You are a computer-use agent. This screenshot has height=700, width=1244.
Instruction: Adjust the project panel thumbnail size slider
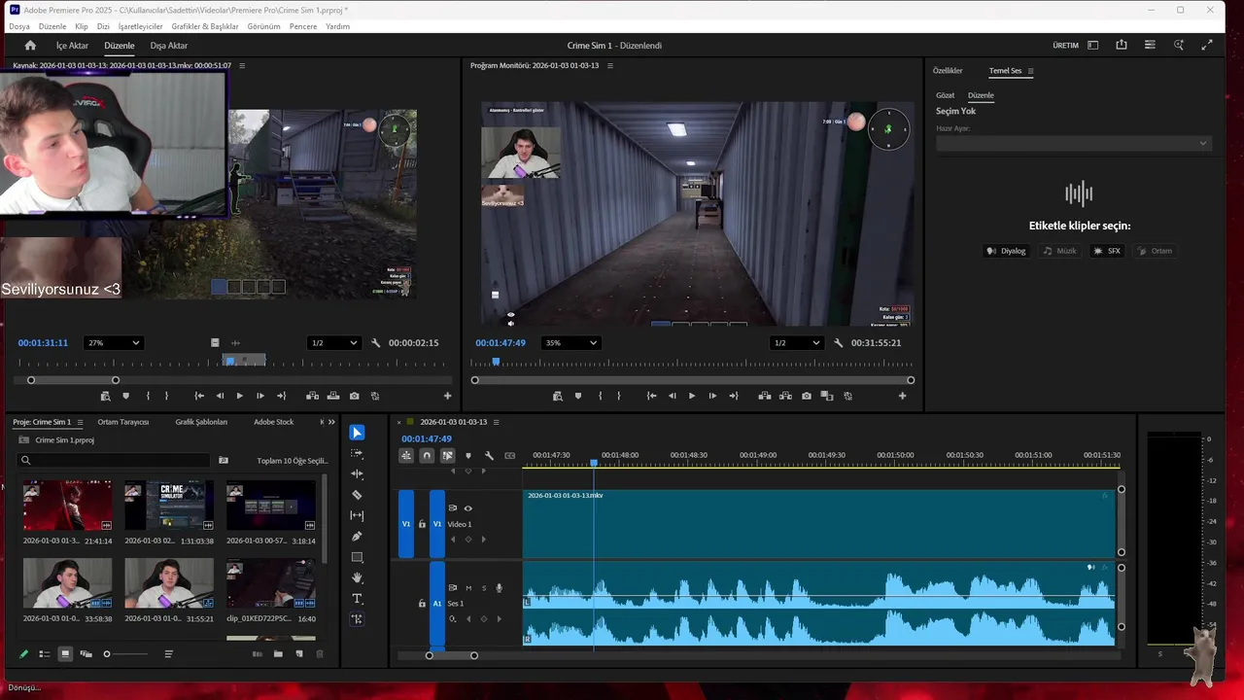[x=107, y=654]
